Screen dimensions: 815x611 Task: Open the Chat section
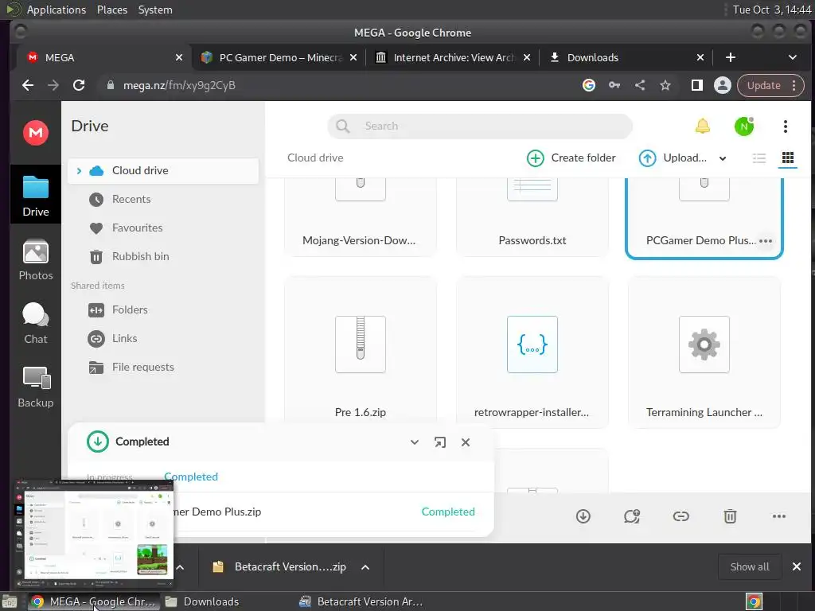tap(35, 323)
